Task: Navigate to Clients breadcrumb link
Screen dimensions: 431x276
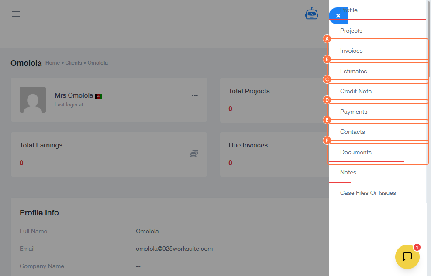Action: coord(73,63)
